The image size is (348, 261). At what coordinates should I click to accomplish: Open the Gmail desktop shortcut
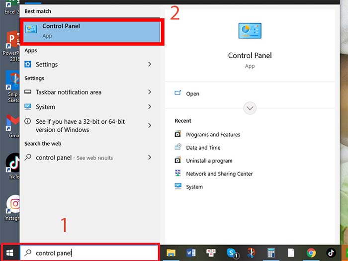pyautogui.click(x=13, y=126)
